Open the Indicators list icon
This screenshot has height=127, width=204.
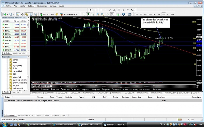point(118,14)
